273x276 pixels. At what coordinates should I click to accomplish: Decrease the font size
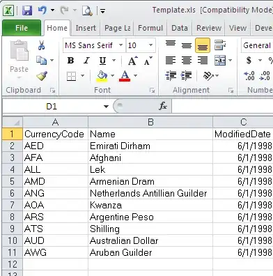(x=148, y=61)
